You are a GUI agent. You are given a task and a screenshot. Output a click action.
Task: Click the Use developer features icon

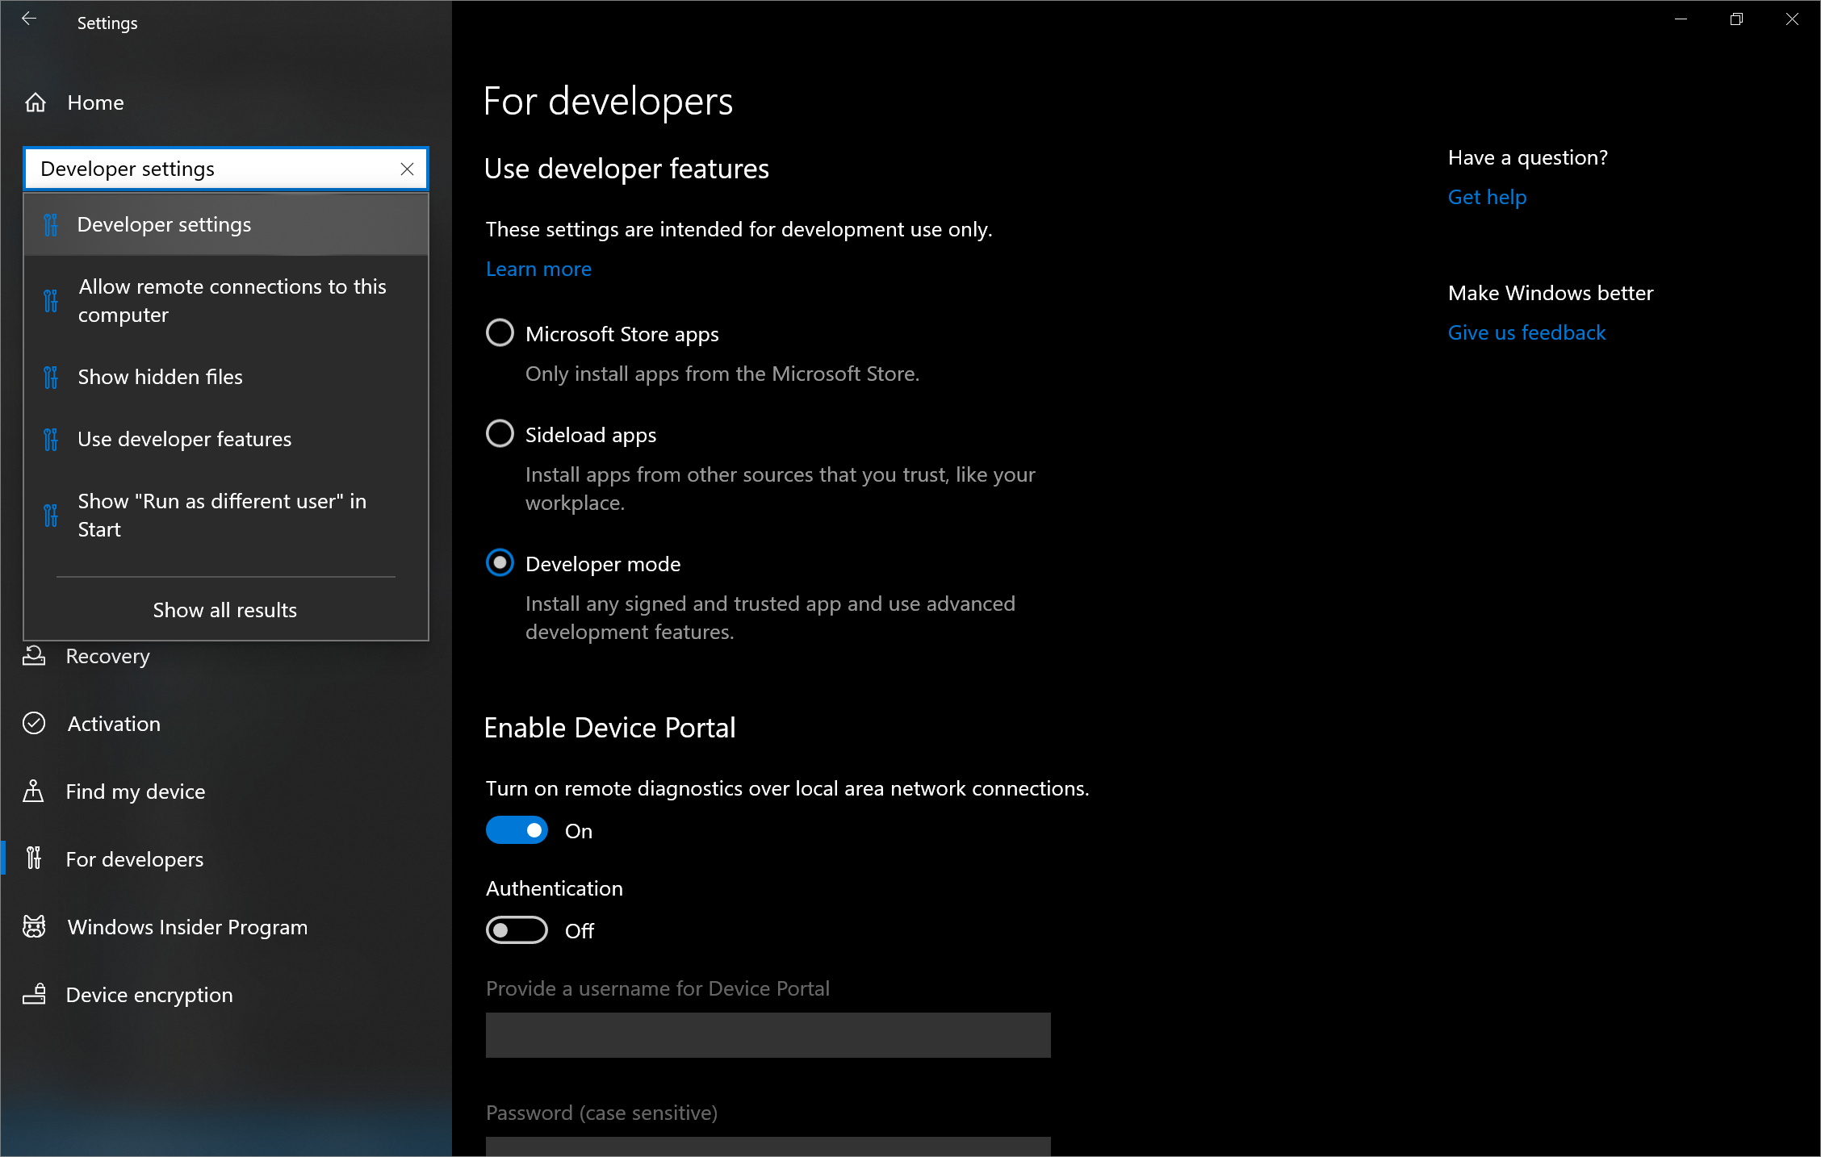tap(52, 438)
